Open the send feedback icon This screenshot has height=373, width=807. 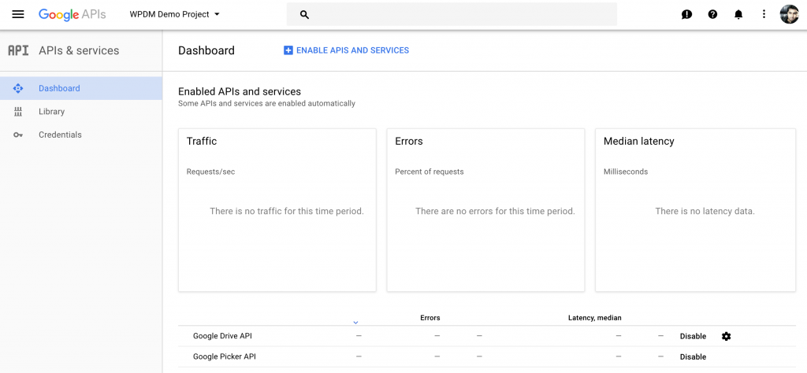pyautogui.click(x=686, y=14)
